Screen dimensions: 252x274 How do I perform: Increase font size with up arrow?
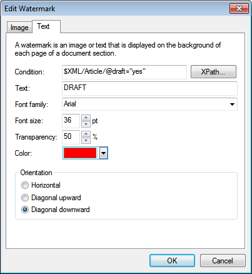coord(86,118)
